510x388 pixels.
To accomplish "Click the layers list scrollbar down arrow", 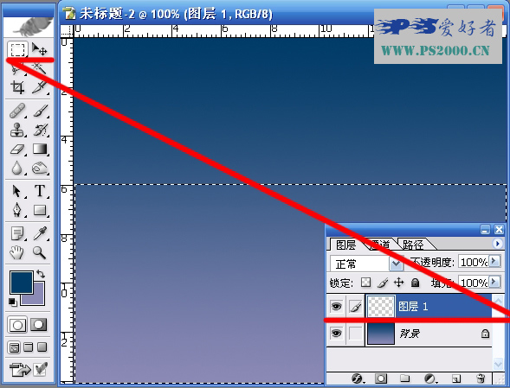I will coord(498,364).
